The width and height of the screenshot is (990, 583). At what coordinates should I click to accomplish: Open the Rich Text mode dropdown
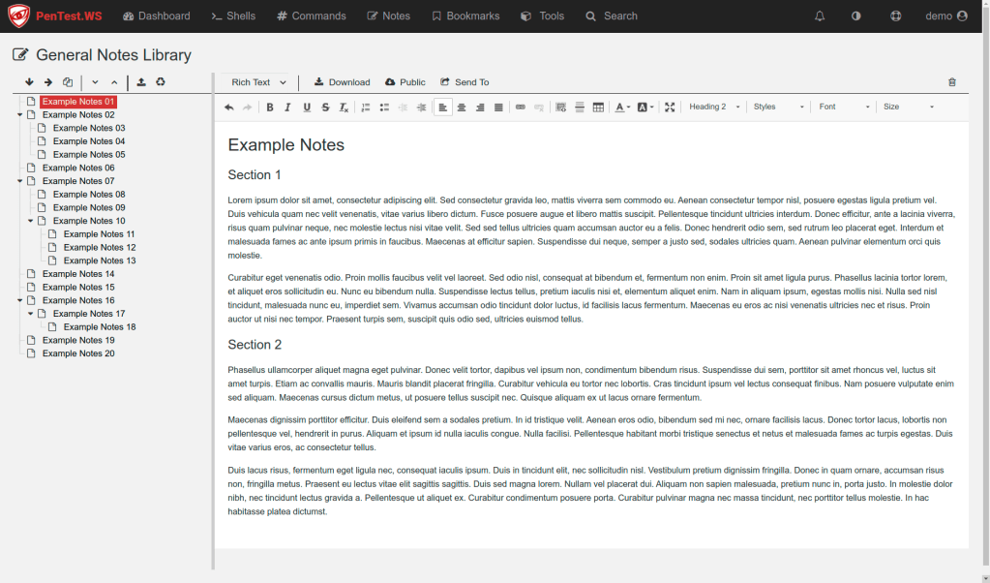click(x=258, y=82)
